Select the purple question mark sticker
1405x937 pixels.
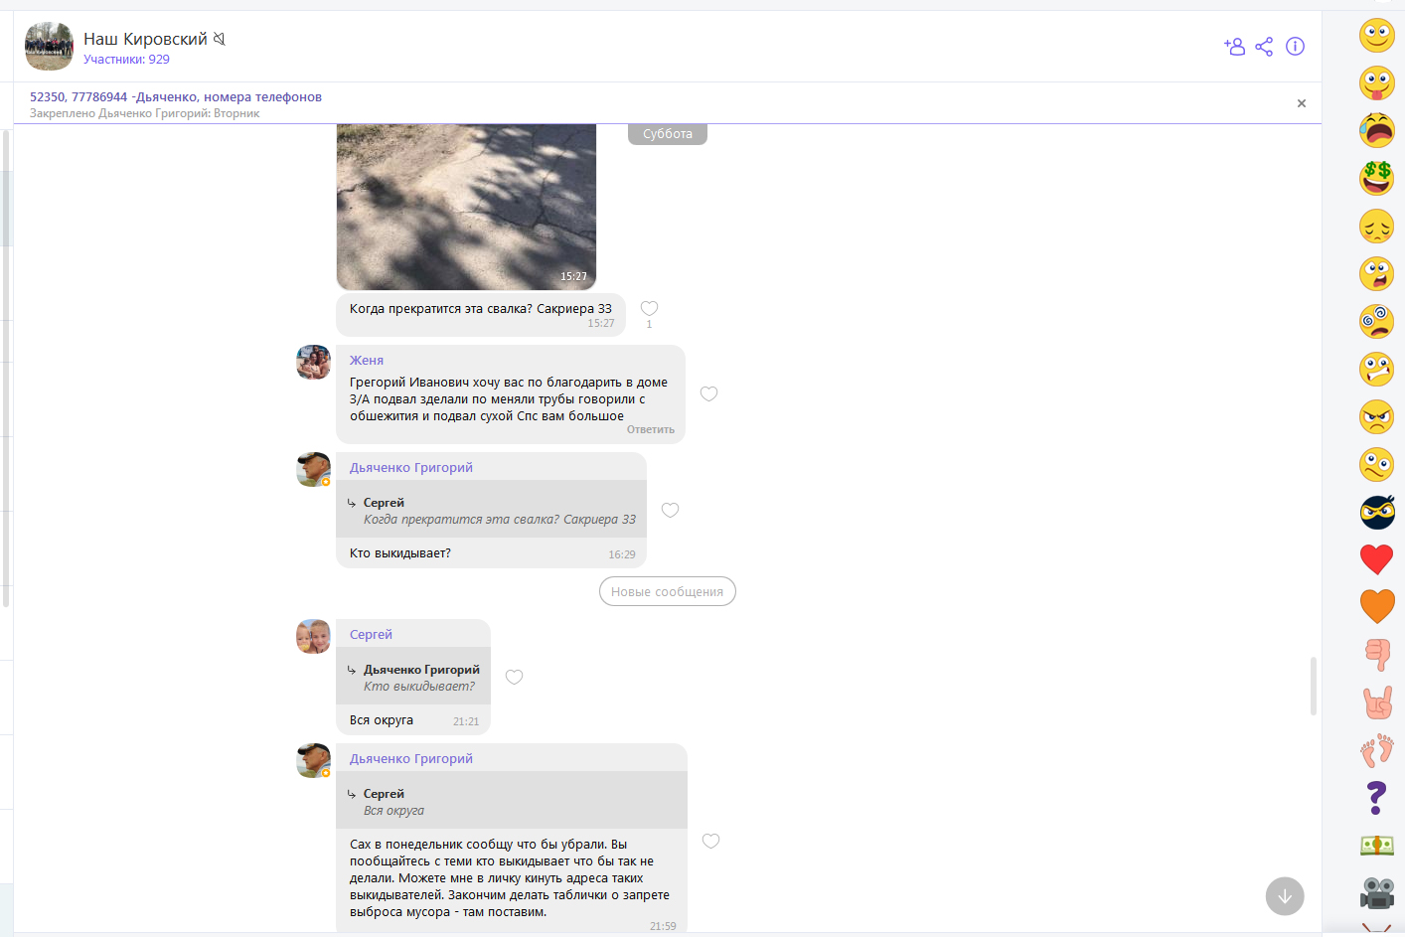point(1376,797)
